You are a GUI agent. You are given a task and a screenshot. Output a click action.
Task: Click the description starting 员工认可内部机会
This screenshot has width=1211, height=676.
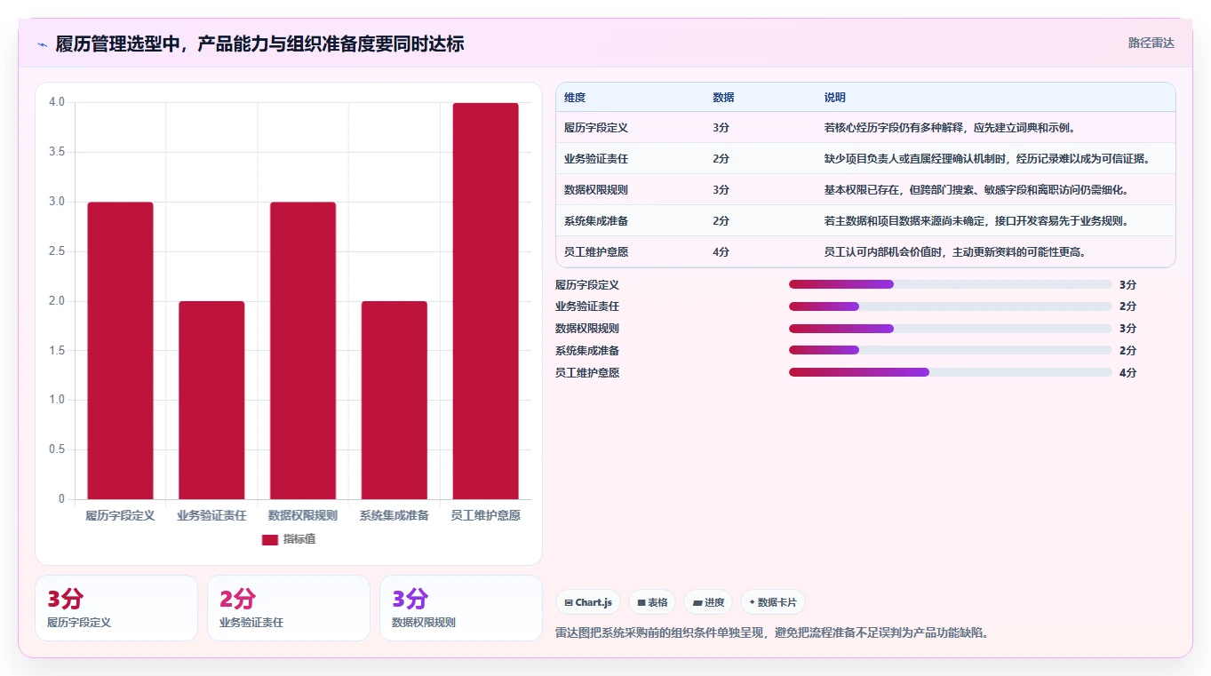pyautogui.click(x=955, y=252)
